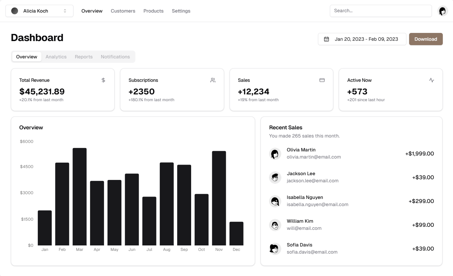Open the profile avatar in the top right

tap(442, 11)
